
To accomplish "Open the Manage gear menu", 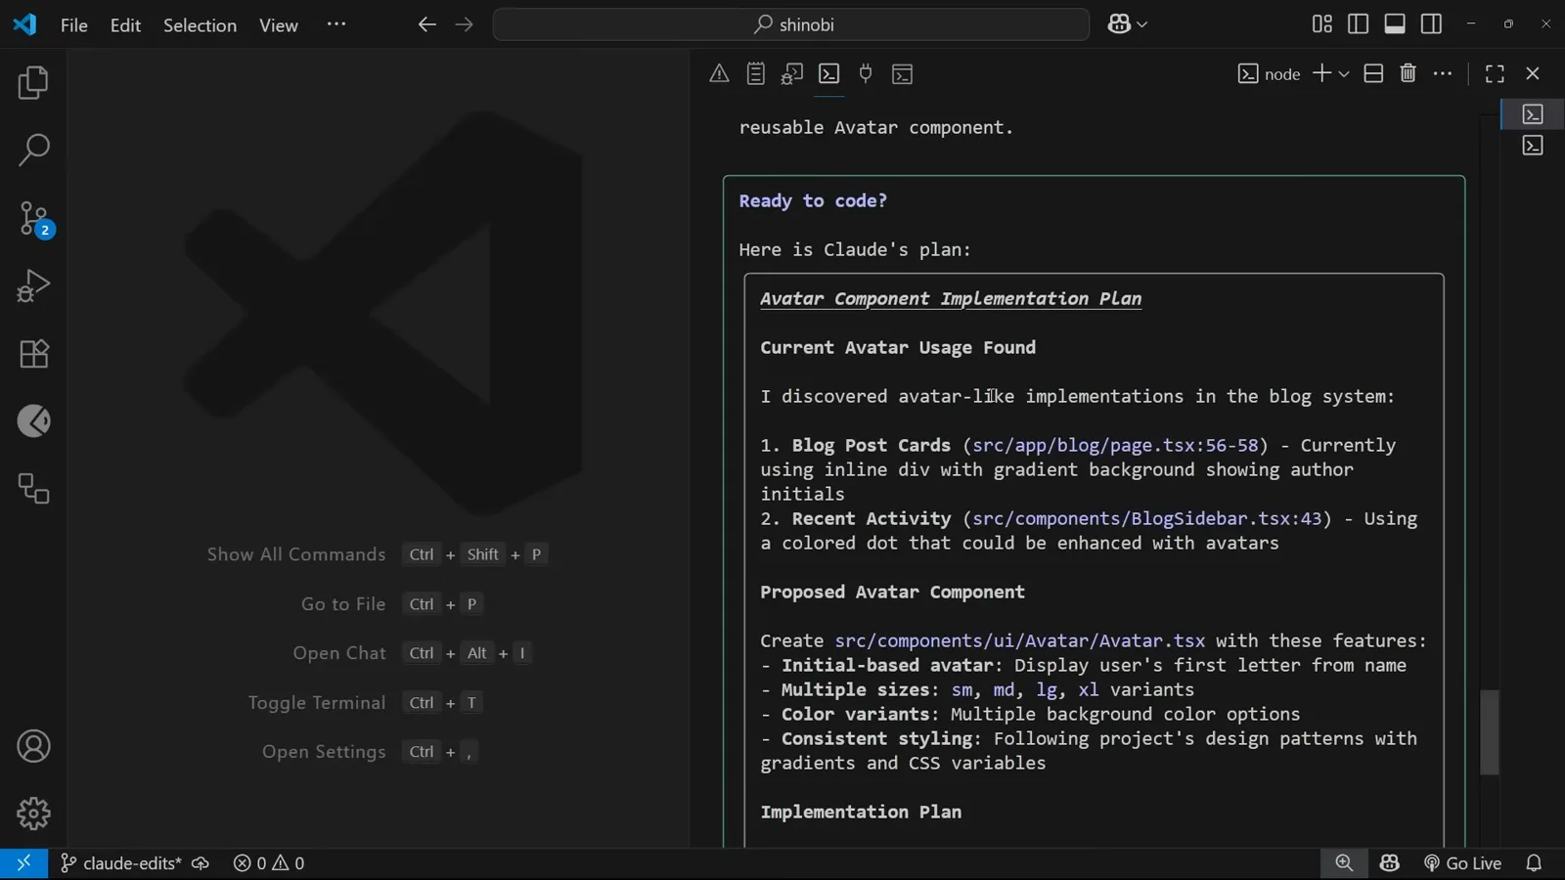I will point(33,814).
